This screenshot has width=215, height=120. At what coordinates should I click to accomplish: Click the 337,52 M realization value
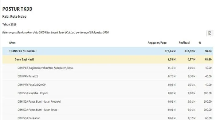(x=190, y=51)
